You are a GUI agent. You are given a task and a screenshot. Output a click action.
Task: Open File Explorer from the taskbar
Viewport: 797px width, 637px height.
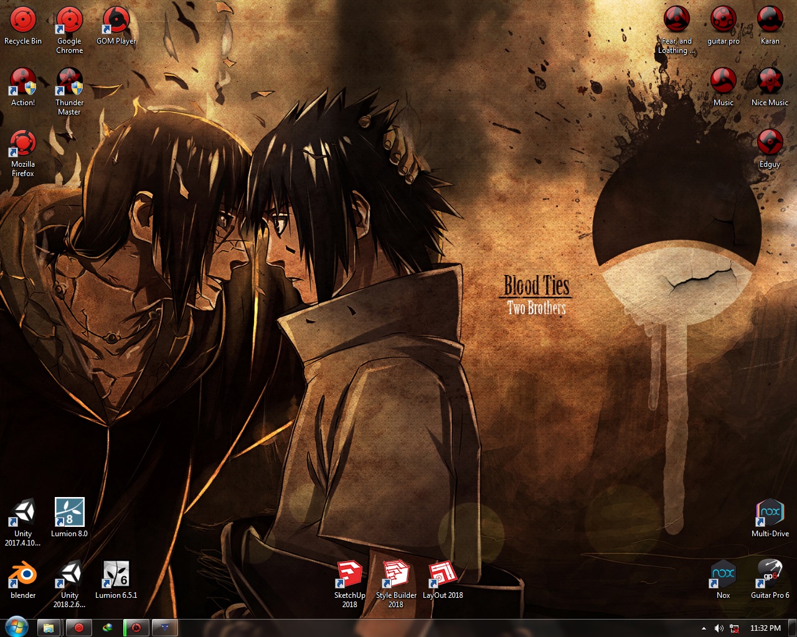click(x=49, y=628)
